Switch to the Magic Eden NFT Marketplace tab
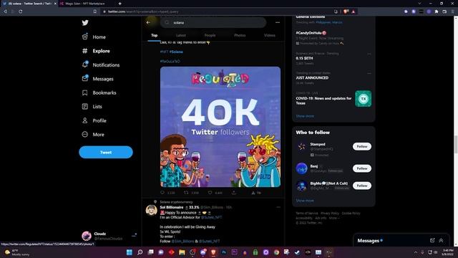 pyautogui.click(x=84, y=4)
